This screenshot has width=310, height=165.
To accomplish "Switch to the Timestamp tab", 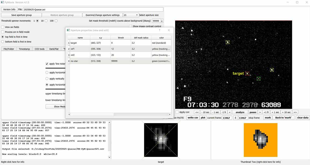I will pyautogui.click(x=24, y=49).
